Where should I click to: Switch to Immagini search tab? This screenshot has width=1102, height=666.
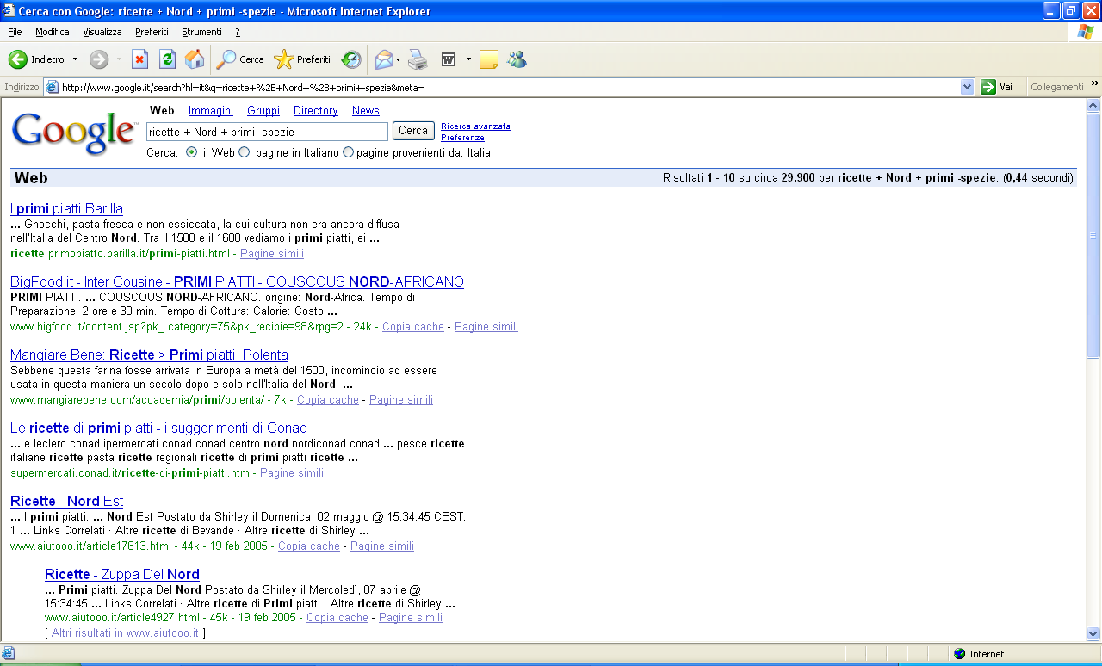pyautogui.click(x=211, y=110)
